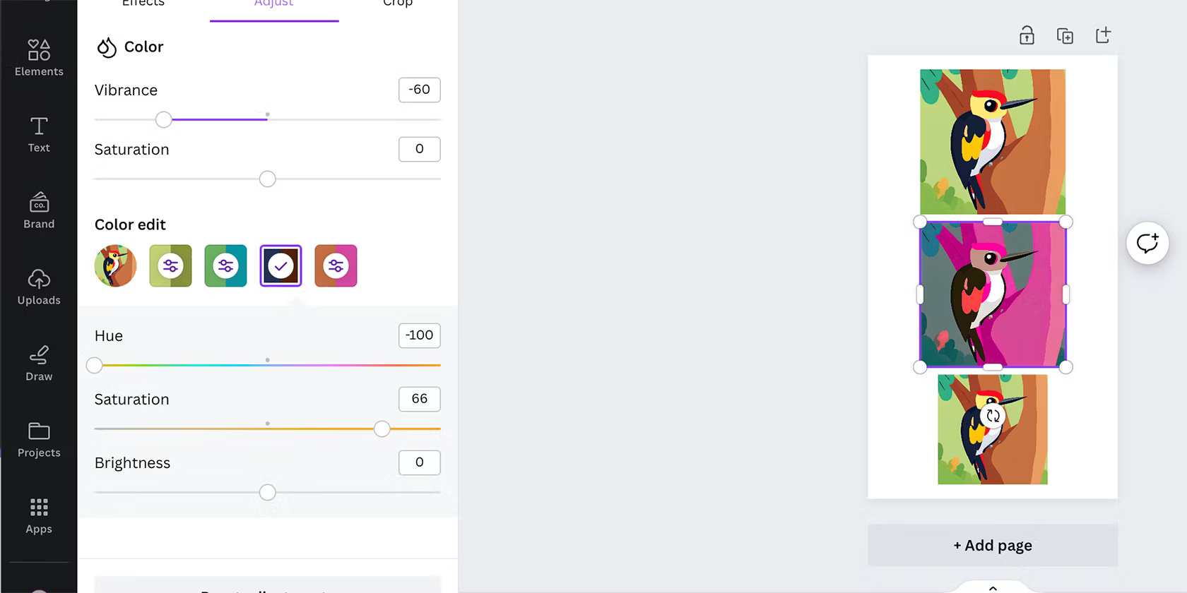Viewport: 1187px width, 593px height.
Task: Click the Vibrance value input field
Action: point(419,90)
